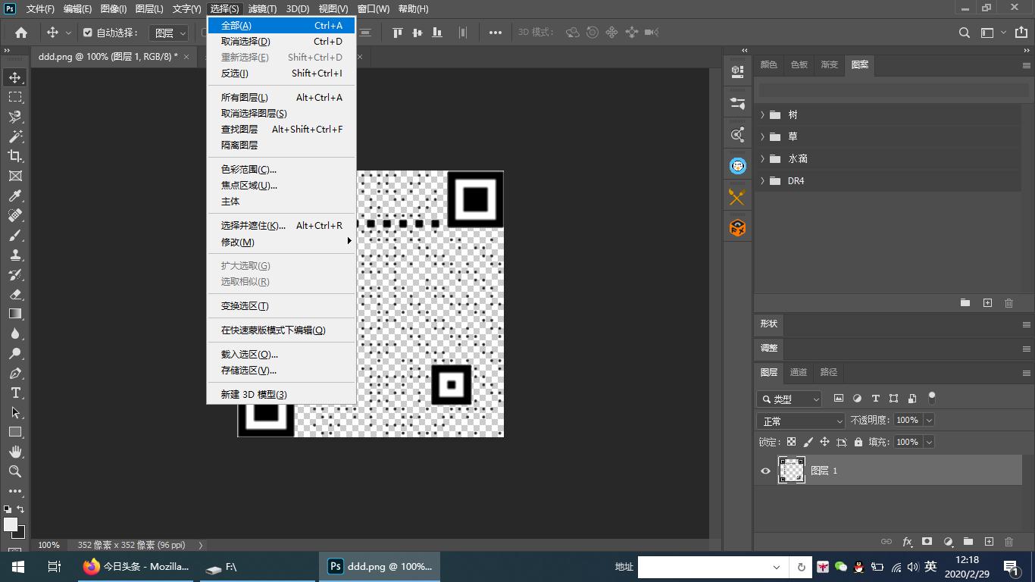The image size is (1035, 582).
Task: Select the Horizontal Type tool
Action: (x=15, y=393)
